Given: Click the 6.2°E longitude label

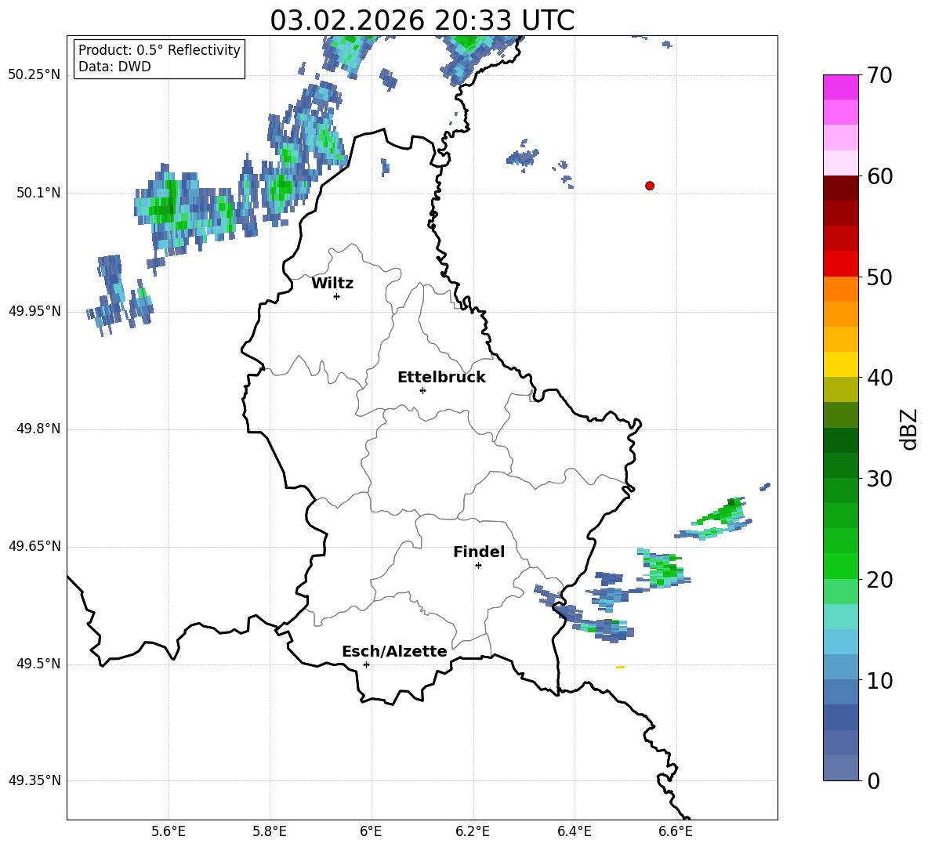Looking at the screenshot, I should (x=473, y=831).
